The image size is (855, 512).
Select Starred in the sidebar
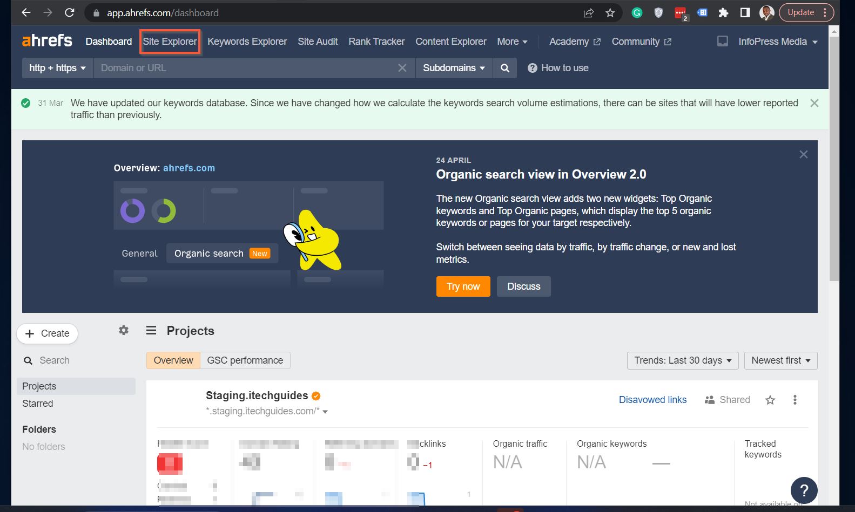point(37,404)
